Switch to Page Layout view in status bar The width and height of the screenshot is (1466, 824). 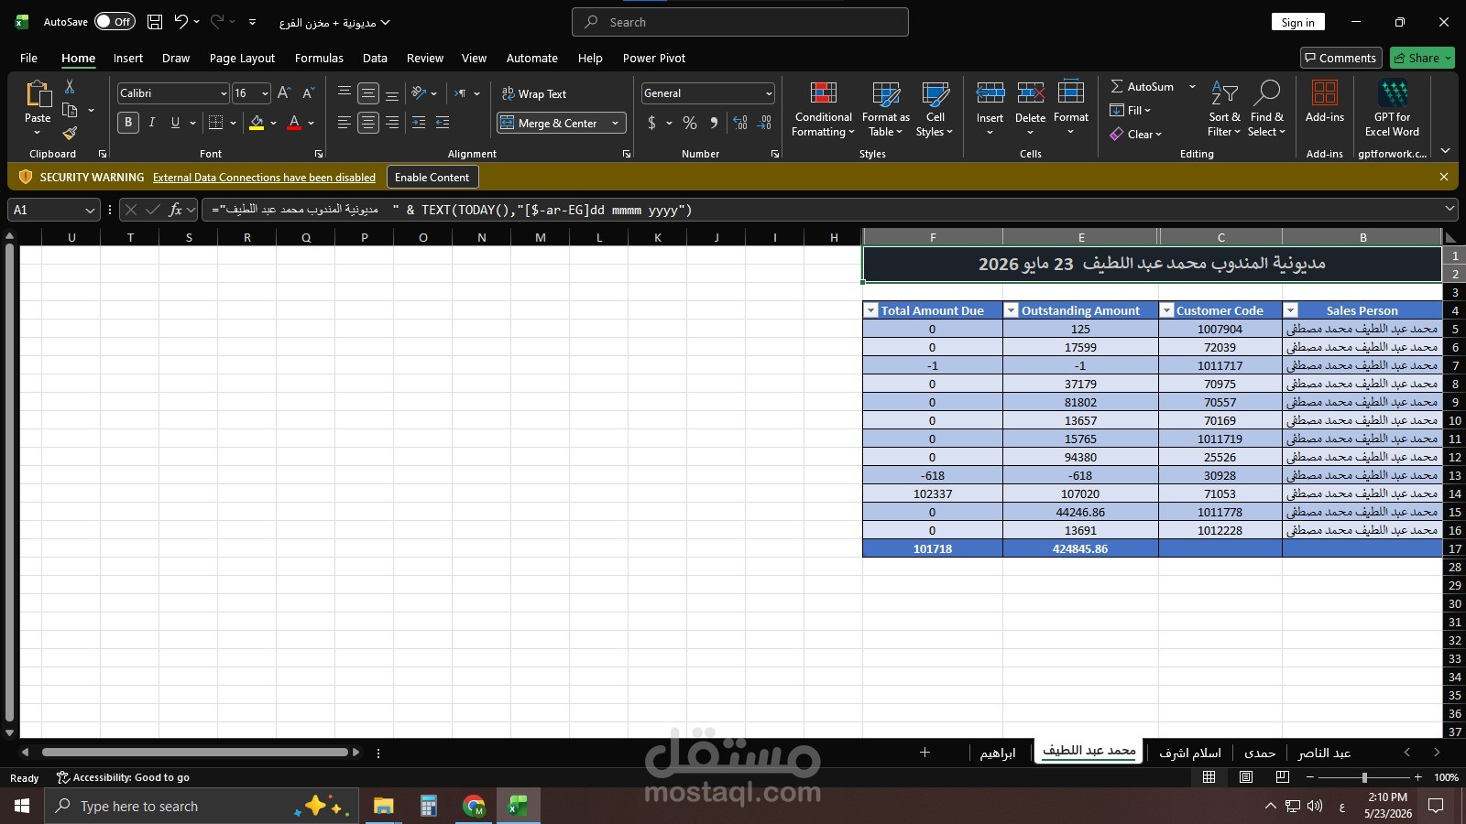click(1246, 777)
